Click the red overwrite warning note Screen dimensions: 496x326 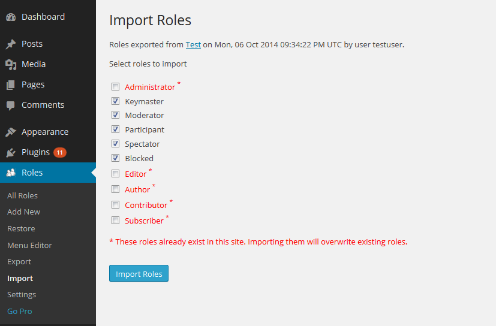click(258, 242)
